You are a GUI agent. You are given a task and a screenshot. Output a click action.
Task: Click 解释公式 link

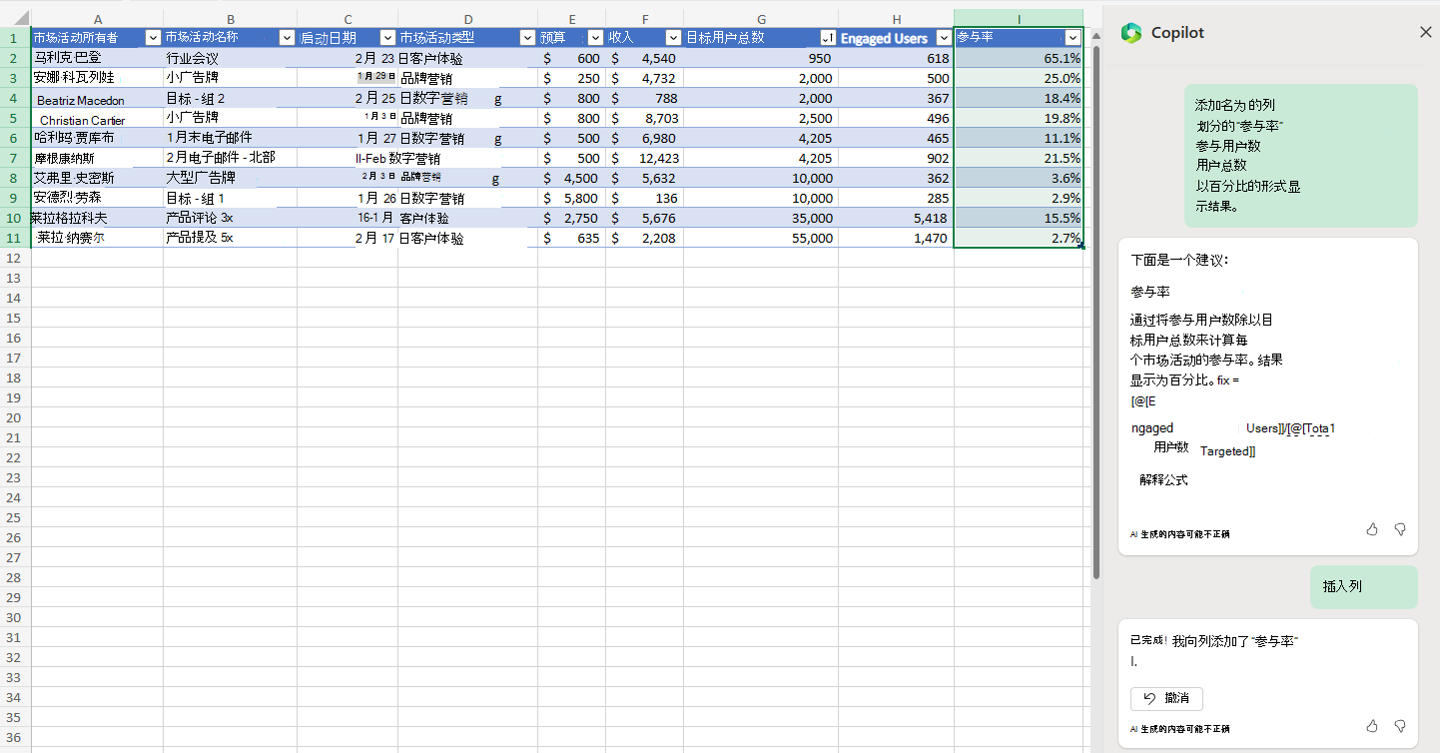pos(1163,479)
